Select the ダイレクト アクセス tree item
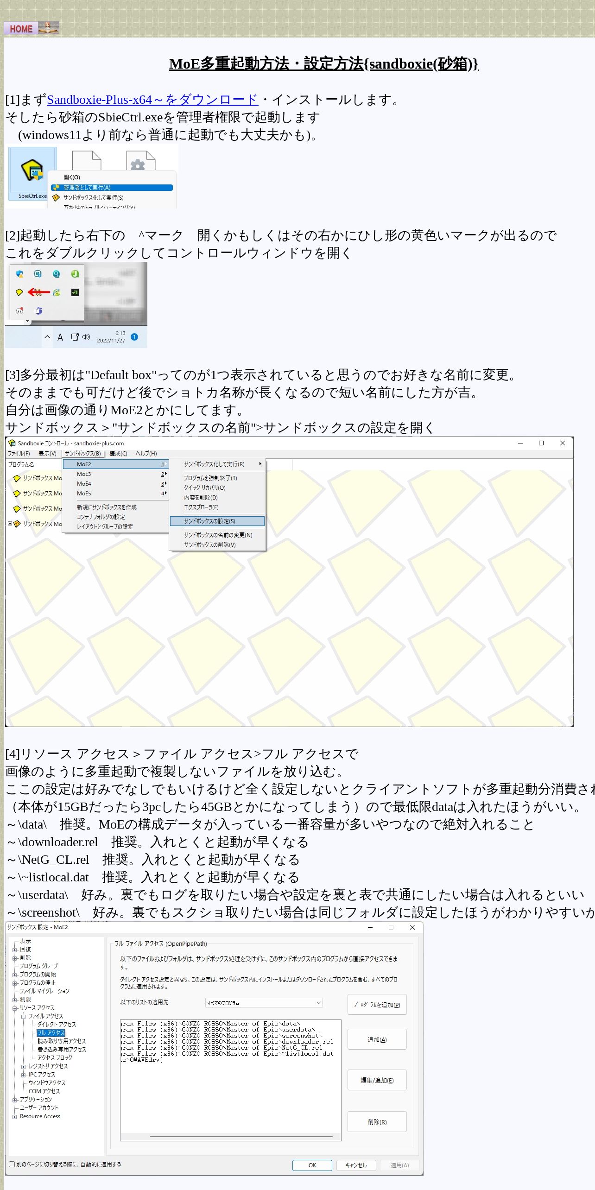Viewport: 595px width, 1190px height. click(57, 1025)
